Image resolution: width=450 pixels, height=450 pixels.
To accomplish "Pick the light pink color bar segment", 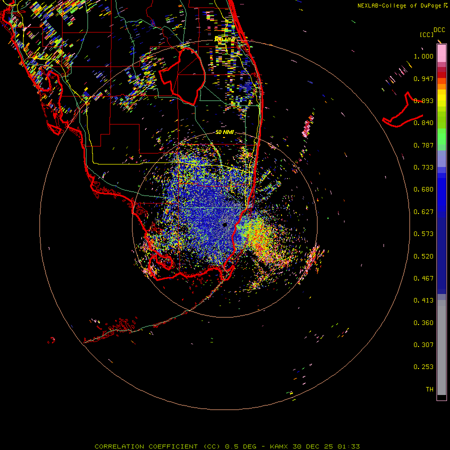I will (x=441, y=53).
